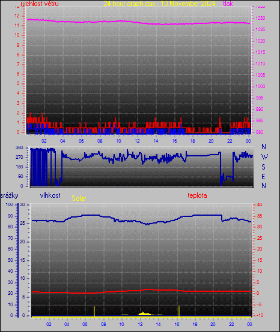Click the "24 hour graph day : 13 November 2024" title

[x=159, y=4]
